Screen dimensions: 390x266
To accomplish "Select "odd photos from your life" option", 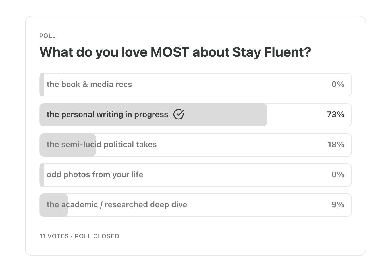I will coord(95,175).
